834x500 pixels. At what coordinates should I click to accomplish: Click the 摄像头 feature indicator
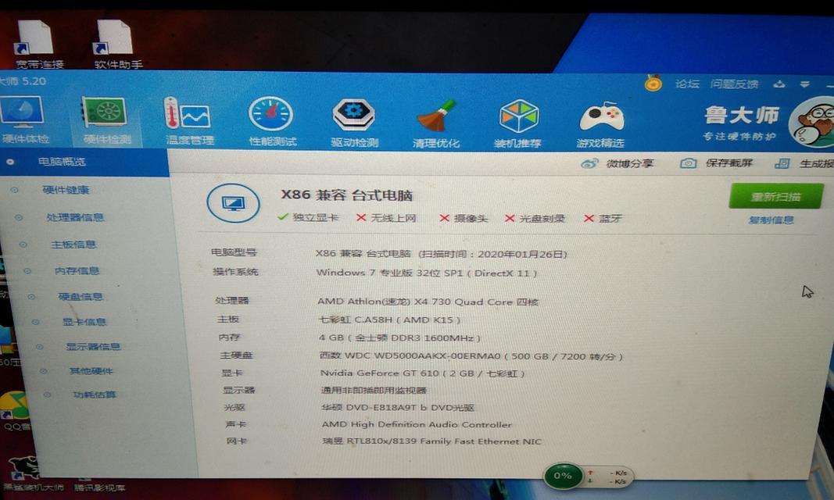464,219
